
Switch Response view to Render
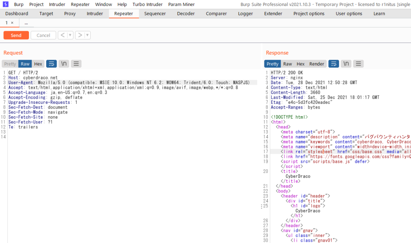click(x=317, y=64)
